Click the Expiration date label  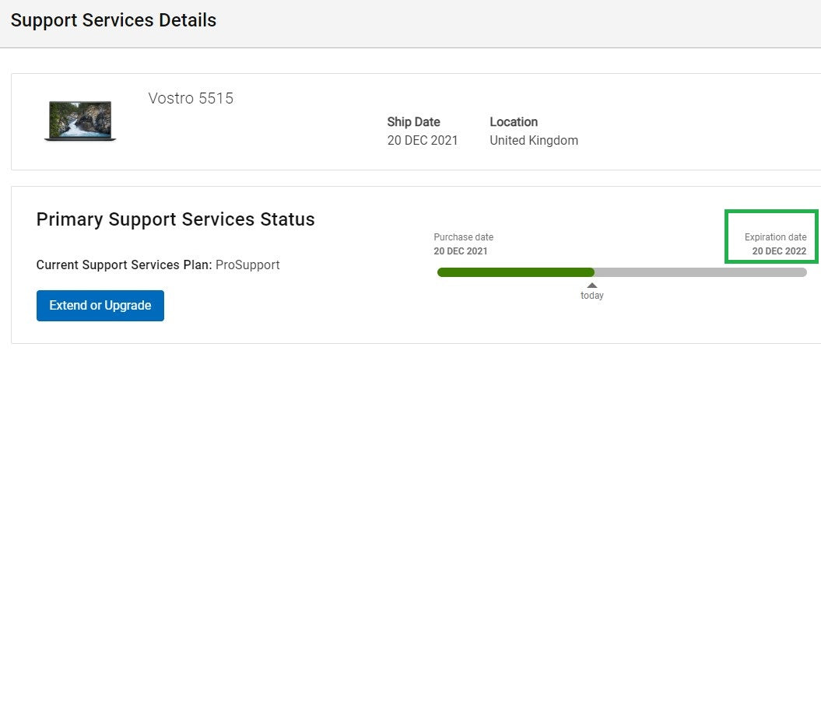(x=775, y=237)
